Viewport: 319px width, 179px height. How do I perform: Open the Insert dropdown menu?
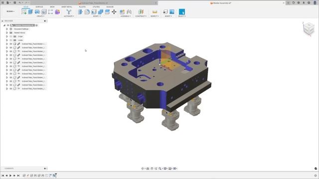coord(168,16)
